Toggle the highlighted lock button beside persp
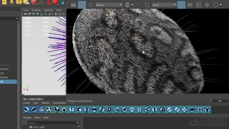The width and height of the screenshot is (229, 129). [x=181, y=5]
